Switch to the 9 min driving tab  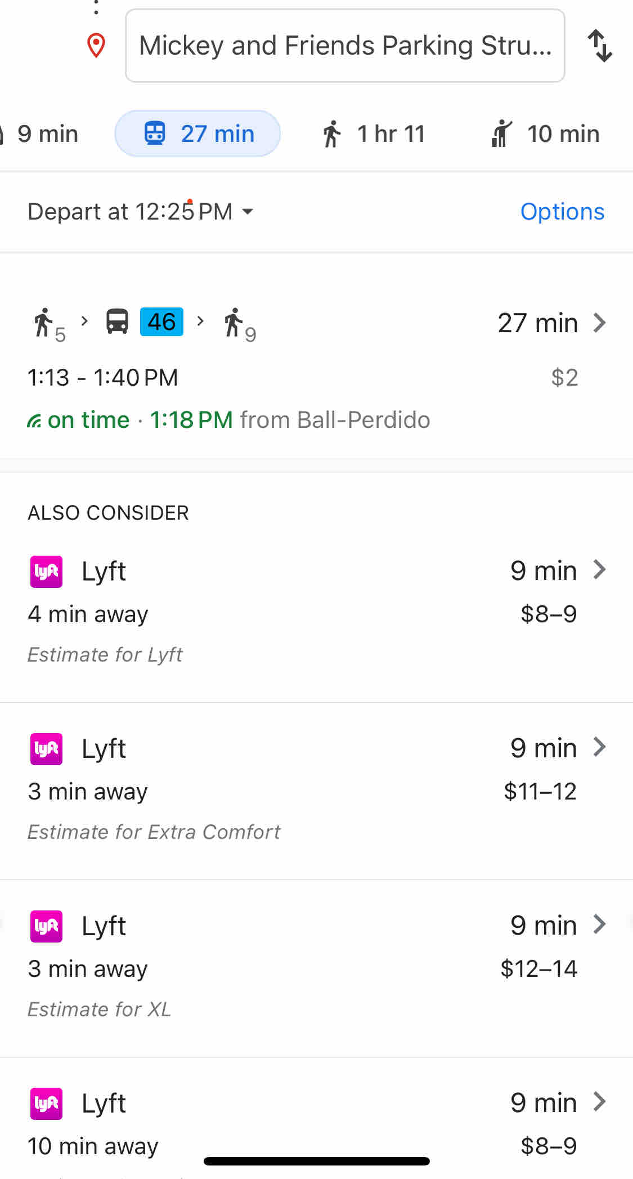pyautogui.click(x=39, y=133)
